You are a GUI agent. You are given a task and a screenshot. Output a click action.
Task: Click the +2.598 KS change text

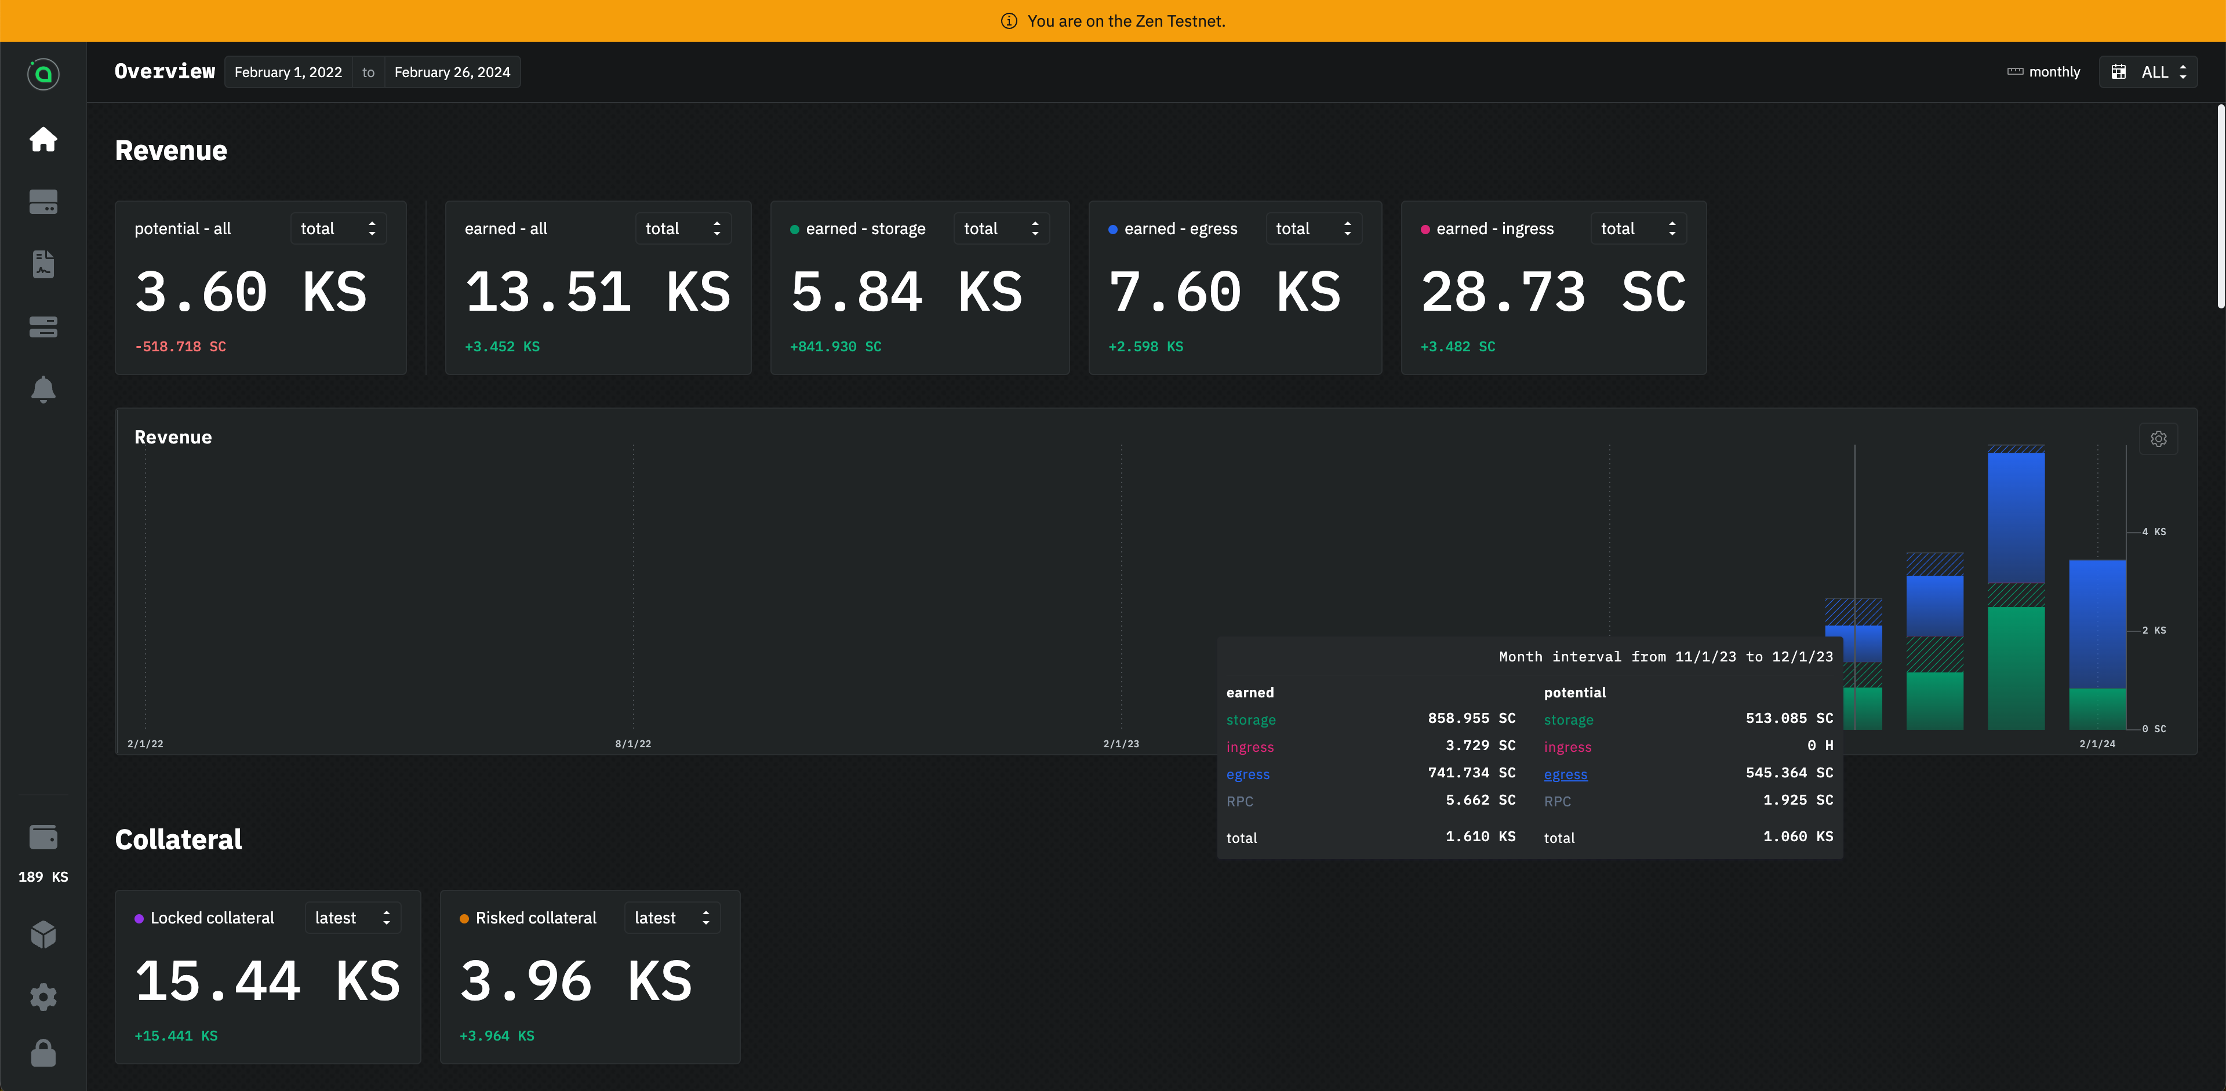coord(1146,347)
